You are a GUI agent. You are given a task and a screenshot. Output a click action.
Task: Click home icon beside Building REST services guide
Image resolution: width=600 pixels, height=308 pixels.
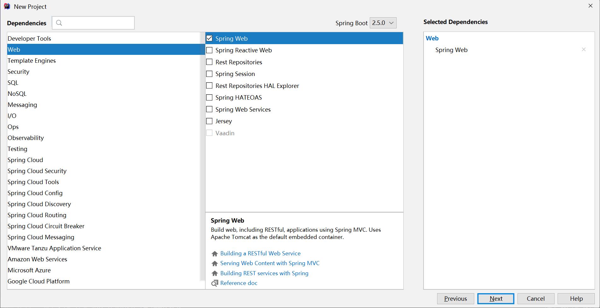[215, 273]
